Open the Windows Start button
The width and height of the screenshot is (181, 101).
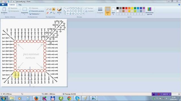coord(3,98)
